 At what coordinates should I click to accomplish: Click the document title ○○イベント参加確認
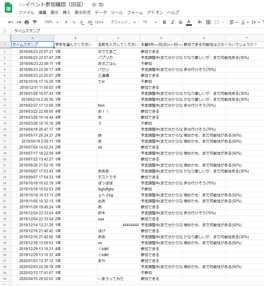click(51, 4)
